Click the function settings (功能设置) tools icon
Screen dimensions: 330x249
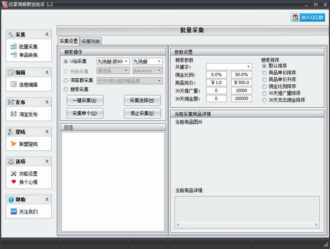pyautogui.click(x=14, y=173)
